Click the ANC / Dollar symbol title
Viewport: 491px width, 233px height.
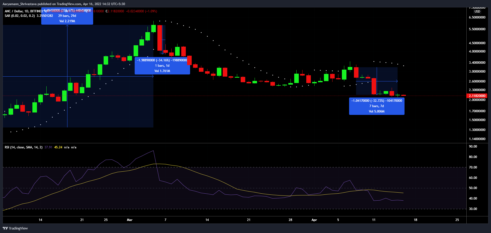14,11
